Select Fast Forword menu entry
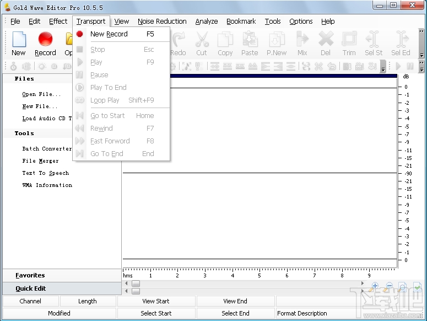Viewport: 427px width, 321px height. coord(121,141)
